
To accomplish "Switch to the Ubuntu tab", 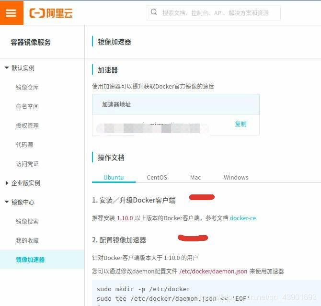I will pos(114,177).
